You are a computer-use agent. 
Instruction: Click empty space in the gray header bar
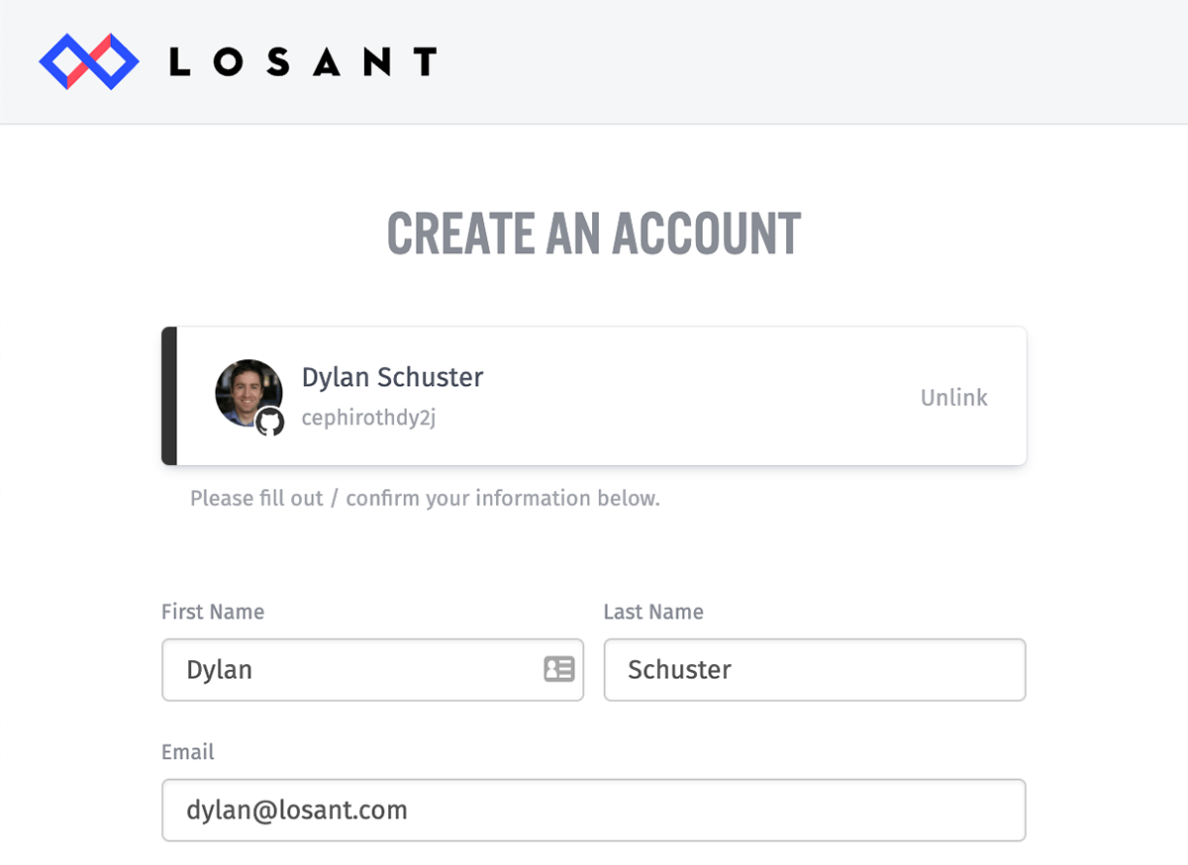click(792, 61)
